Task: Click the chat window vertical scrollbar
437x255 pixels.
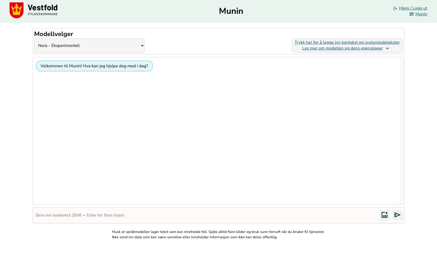Action: 402,130
